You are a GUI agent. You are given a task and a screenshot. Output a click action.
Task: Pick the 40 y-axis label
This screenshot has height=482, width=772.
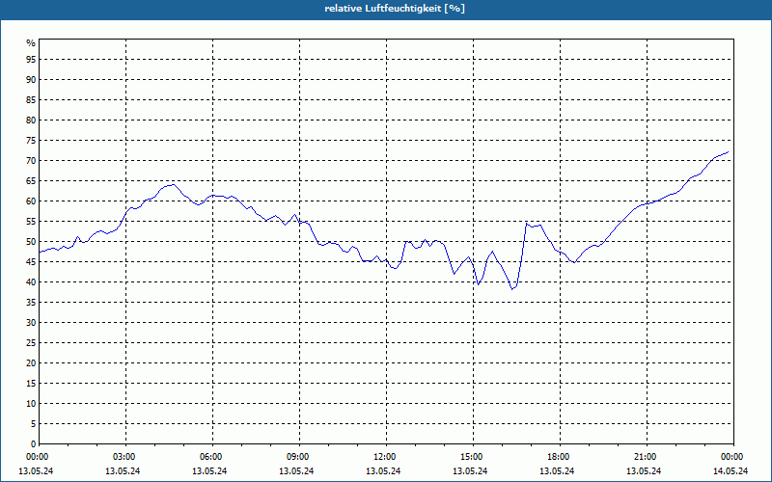coord(31,281)
